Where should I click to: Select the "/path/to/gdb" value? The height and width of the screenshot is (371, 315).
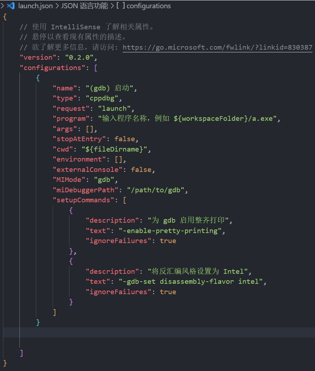[156, 190]
